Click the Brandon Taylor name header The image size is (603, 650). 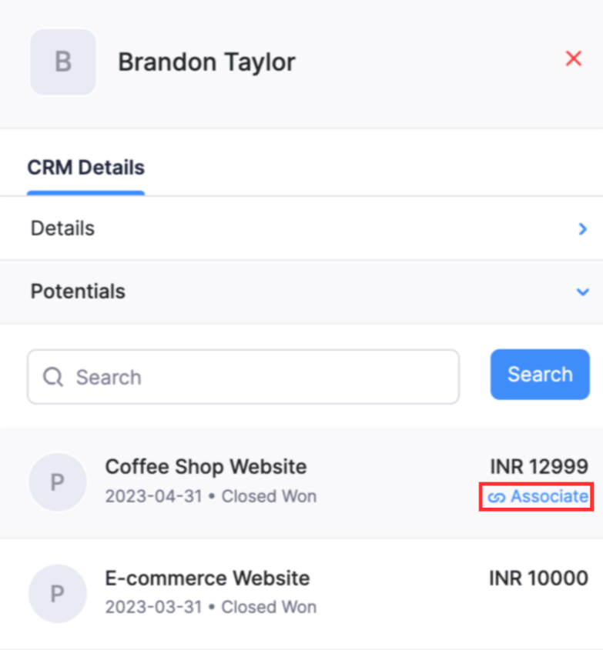coord(206,62)
